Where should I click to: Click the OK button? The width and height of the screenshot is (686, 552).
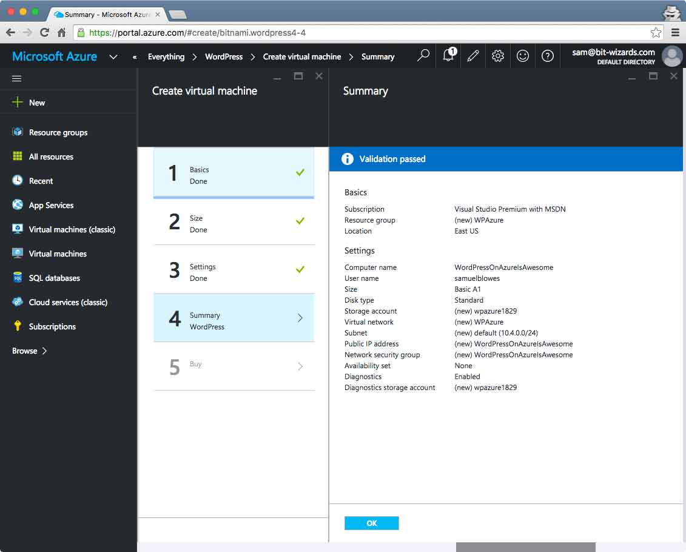[x=371, y=523]
